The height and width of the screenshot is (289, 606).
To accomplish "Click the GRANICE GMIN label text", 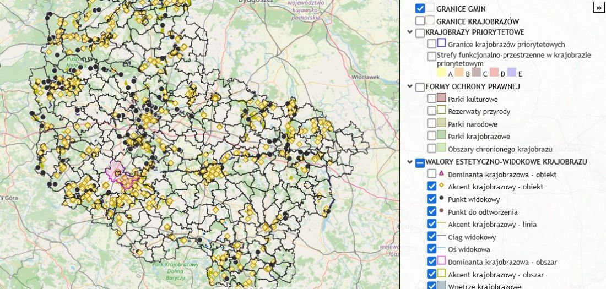I will (461, 8).
